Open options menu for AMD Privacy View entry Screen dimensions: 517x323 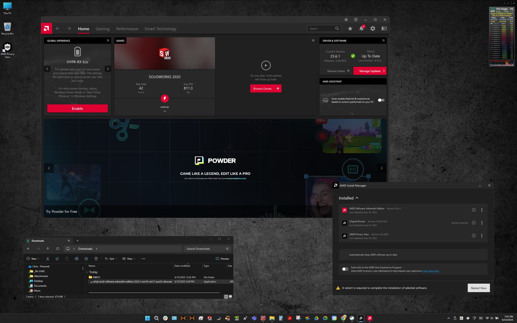482,236
